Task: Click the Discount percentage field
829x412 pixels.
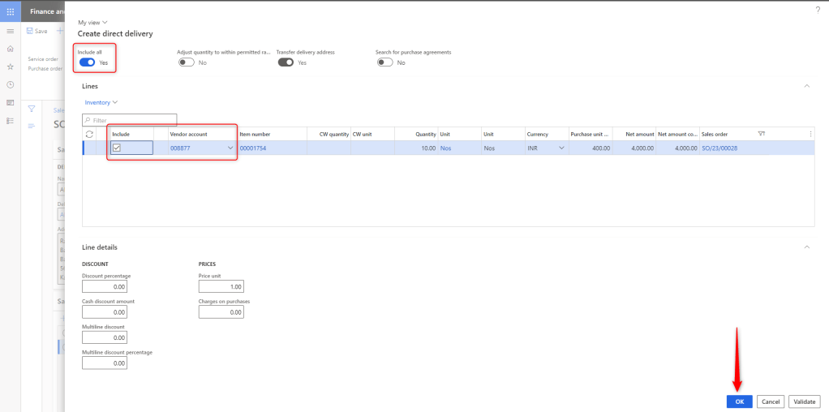Action: (x=105, y=286)
